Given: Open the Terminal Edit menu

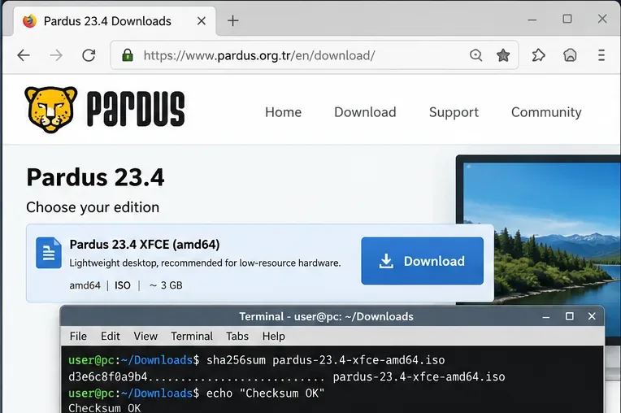Looking at the screenshot, I should 110,337.
